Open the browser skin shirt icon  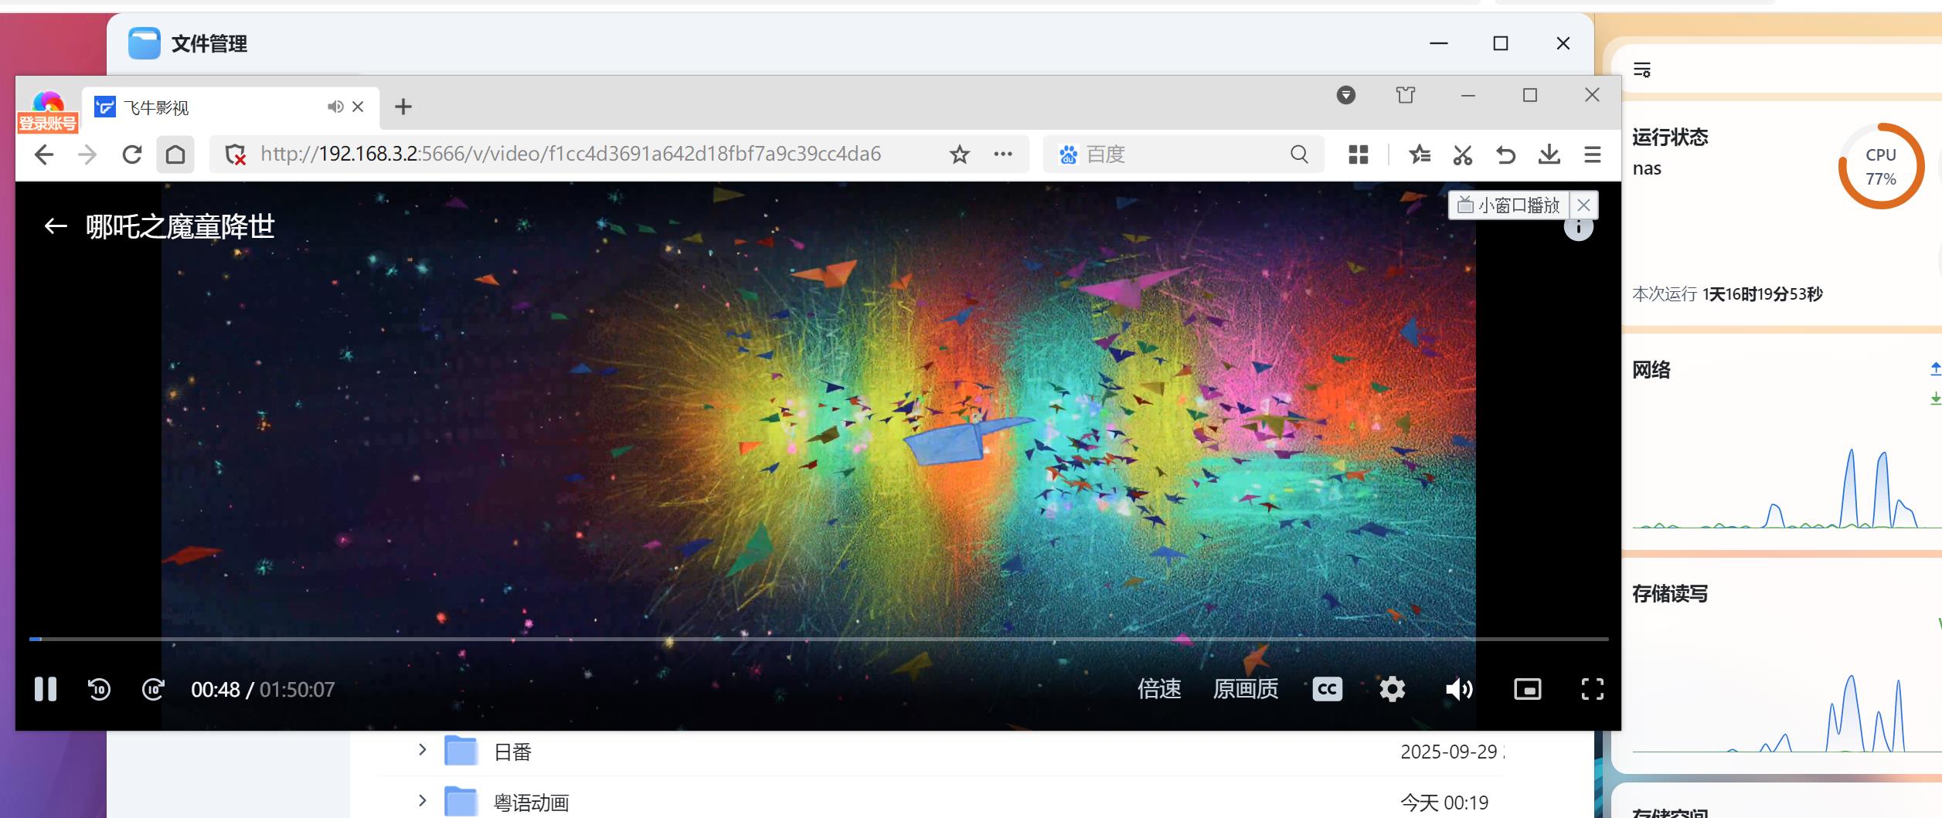click(1406, 95)
